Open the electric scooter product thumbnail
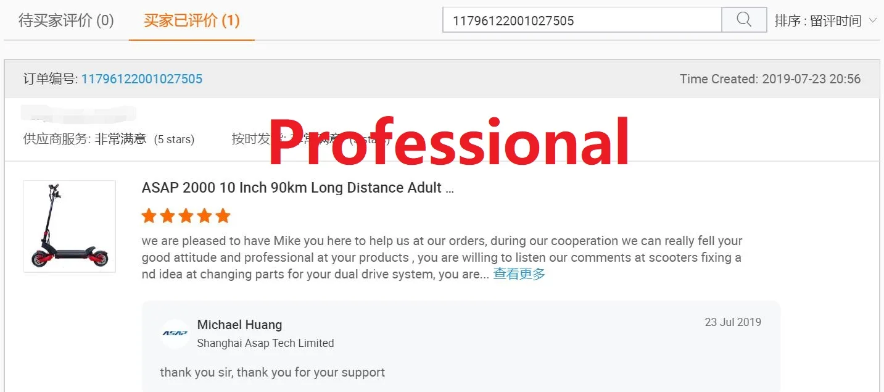884x392 pixels. coord(69,226)
